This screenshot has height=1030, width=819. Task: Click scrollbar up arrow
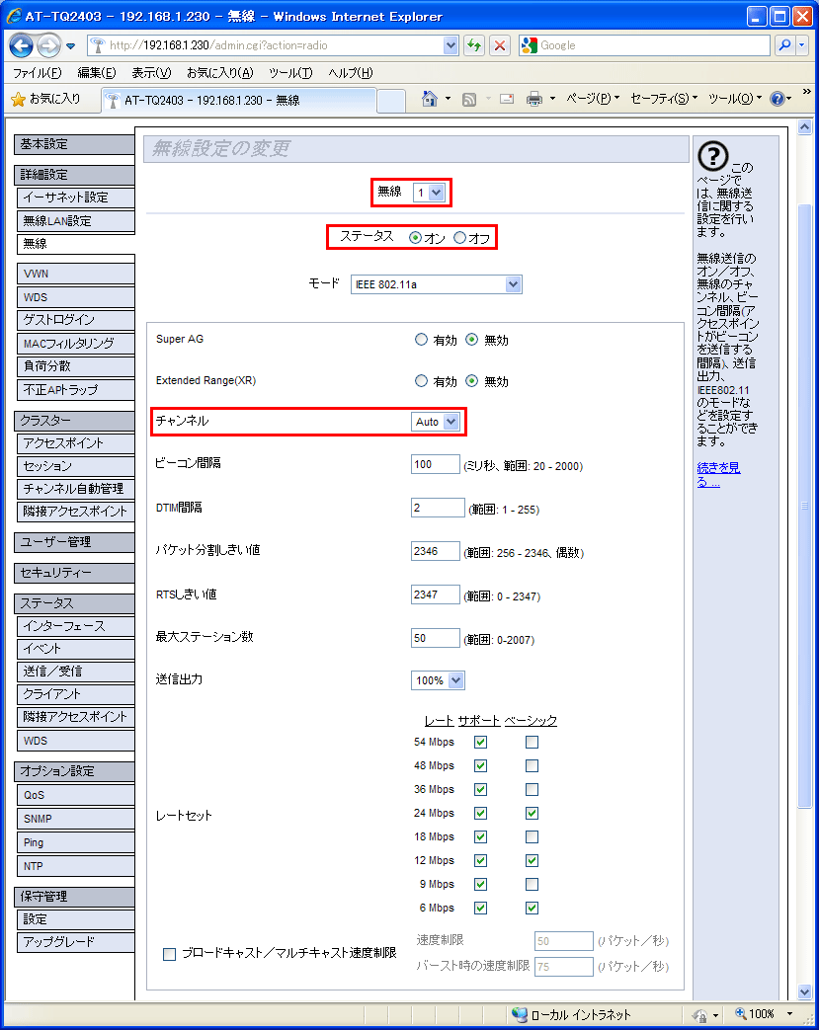point(804,127)
